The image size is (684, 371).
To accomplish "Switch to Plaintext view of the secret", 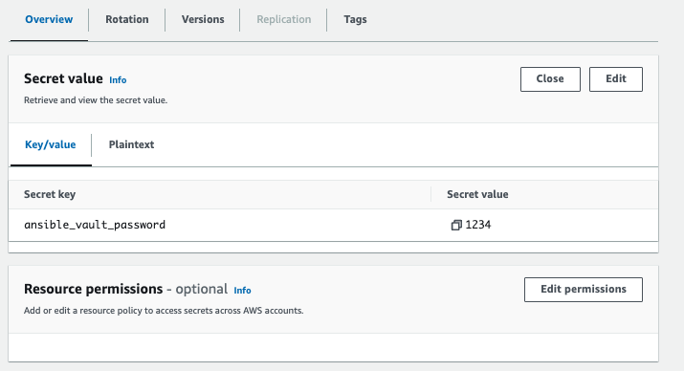I will coord(131,144).
